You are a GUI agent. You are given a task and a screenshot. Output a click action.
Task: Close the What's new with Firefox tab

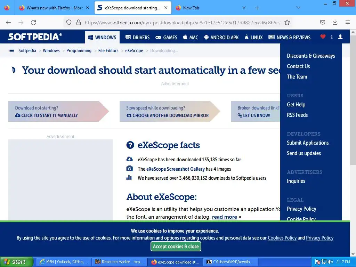pyautogui.click(x=87, y=8)
